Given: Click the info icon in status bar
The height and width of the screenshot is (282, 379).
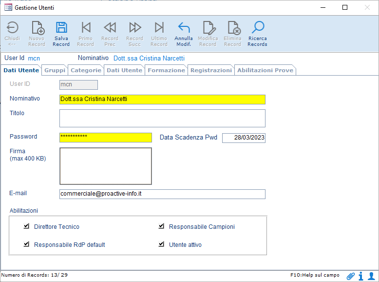Looking at the screenshot, I should (361, 276).
